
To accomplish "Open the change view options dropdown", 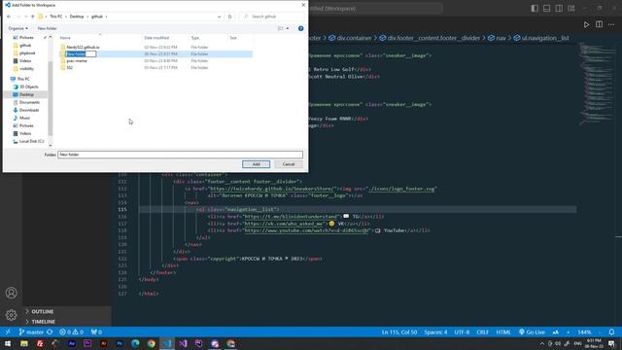I will [288, 28].
